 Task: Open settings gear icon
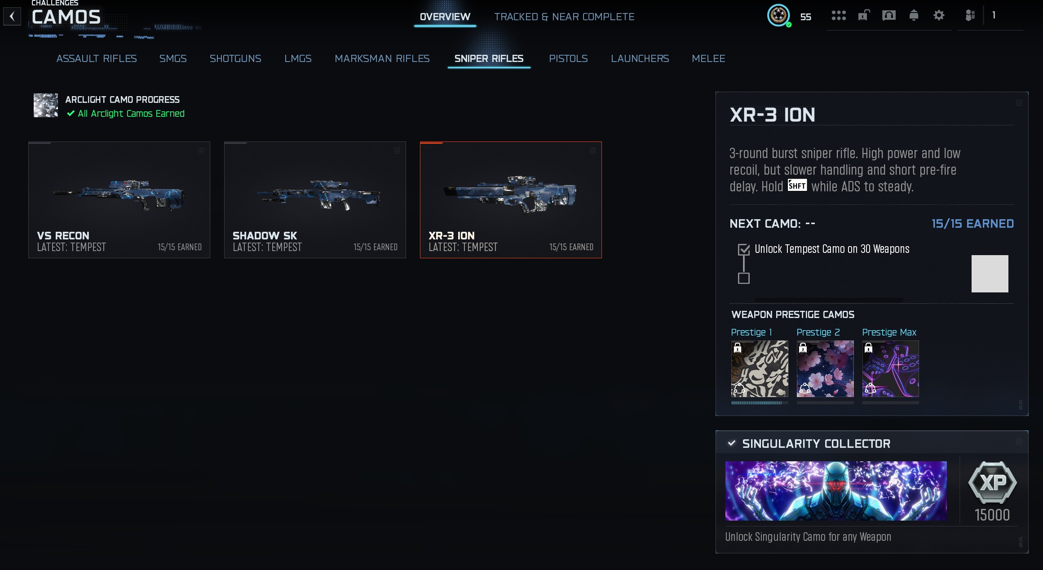[939, 16]
